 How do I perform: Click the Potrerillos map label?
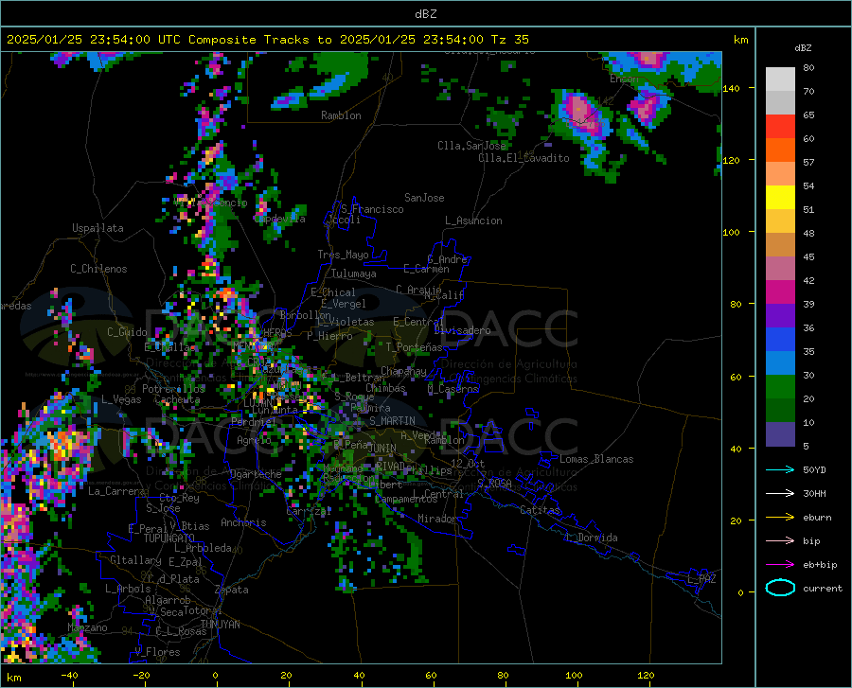(x=173, y=389)
